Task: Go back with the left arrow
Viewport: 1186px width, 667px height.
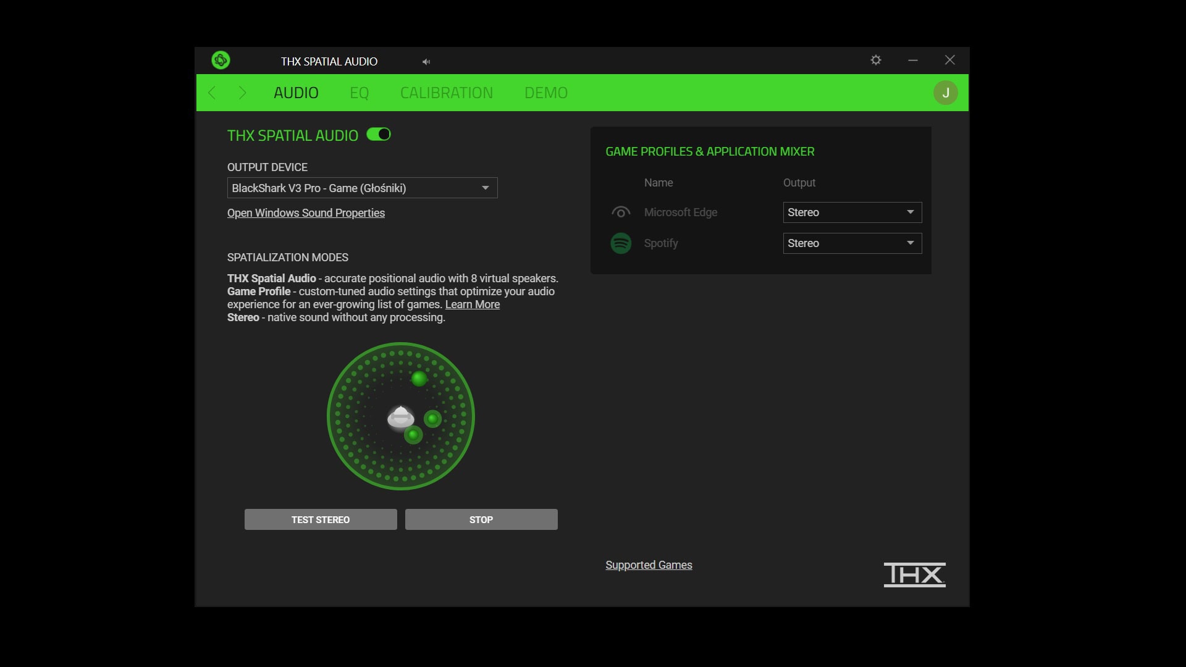Action: 212,93
